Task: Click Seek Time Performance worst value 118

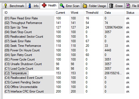Action: 73,46
